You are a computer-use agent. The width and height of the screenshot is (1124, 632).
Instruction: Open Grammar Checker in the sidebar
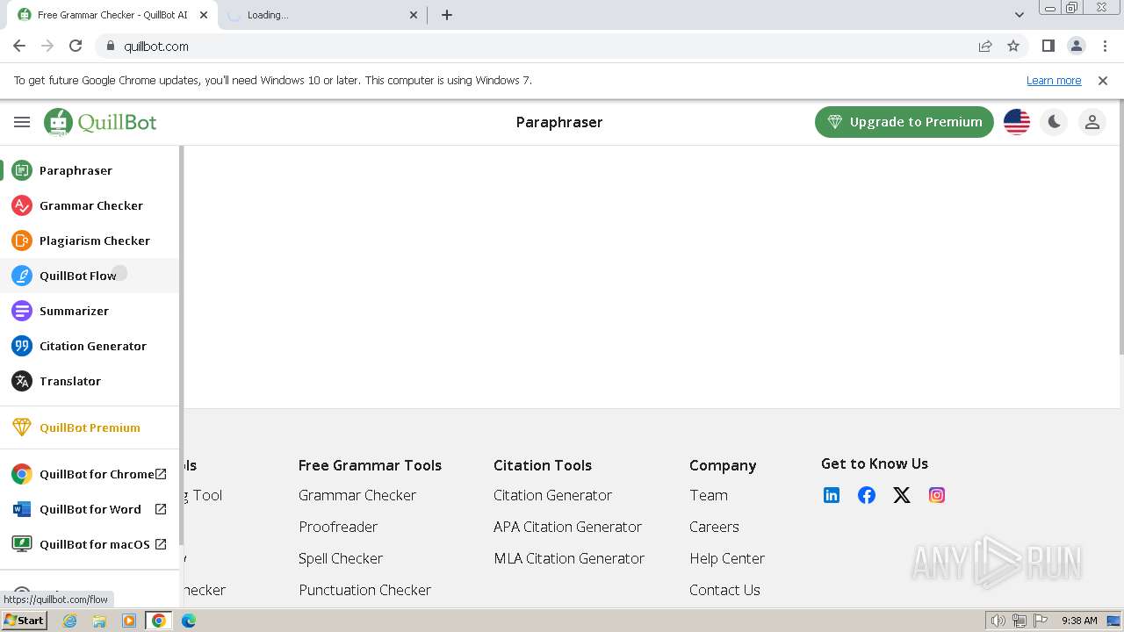90,205
